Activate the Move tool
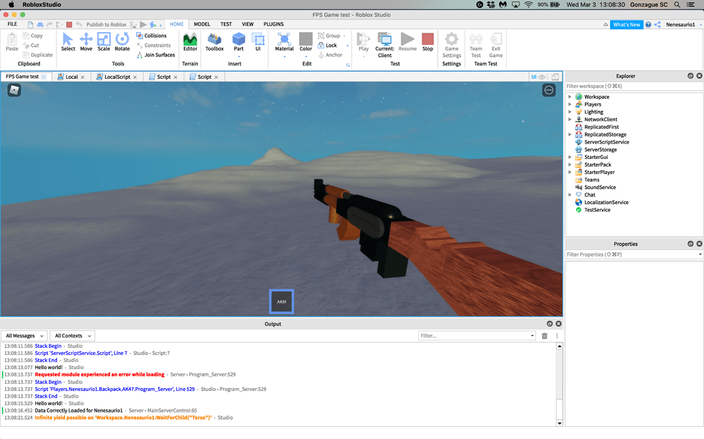This screenshot has height=439, width=704. (86, 41)
